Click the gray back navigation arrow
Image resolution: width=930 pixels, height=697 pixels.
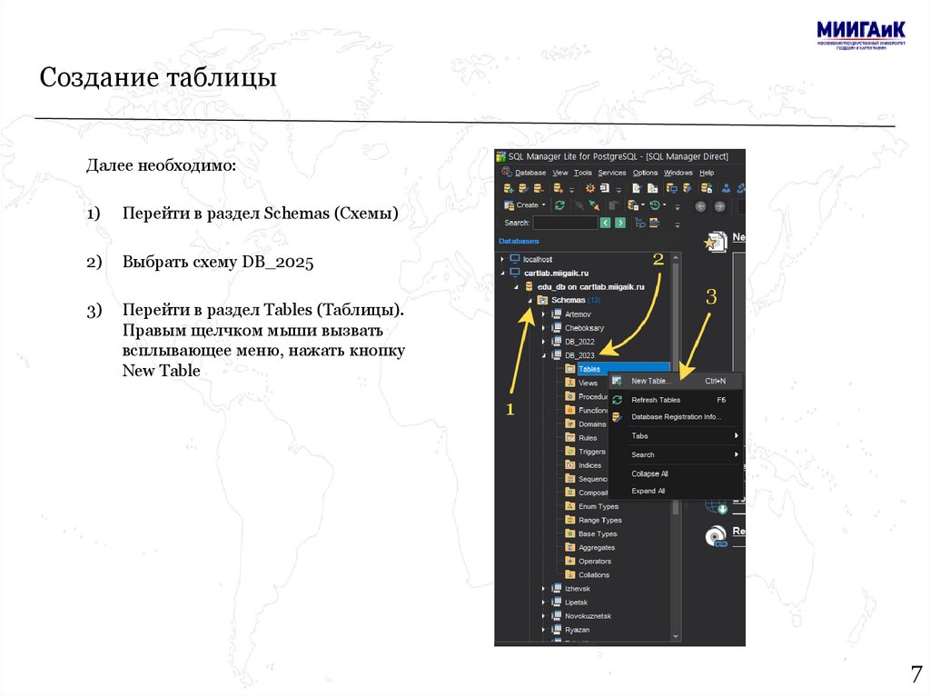(700, 206)
